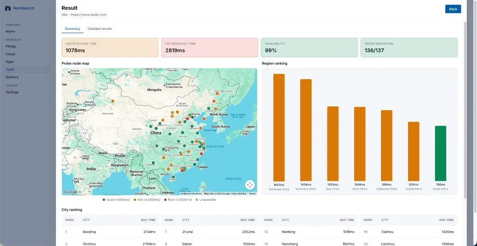Open Delivery in the sidebar
Screen dimensions: 477x246
(x=12, y=77)
